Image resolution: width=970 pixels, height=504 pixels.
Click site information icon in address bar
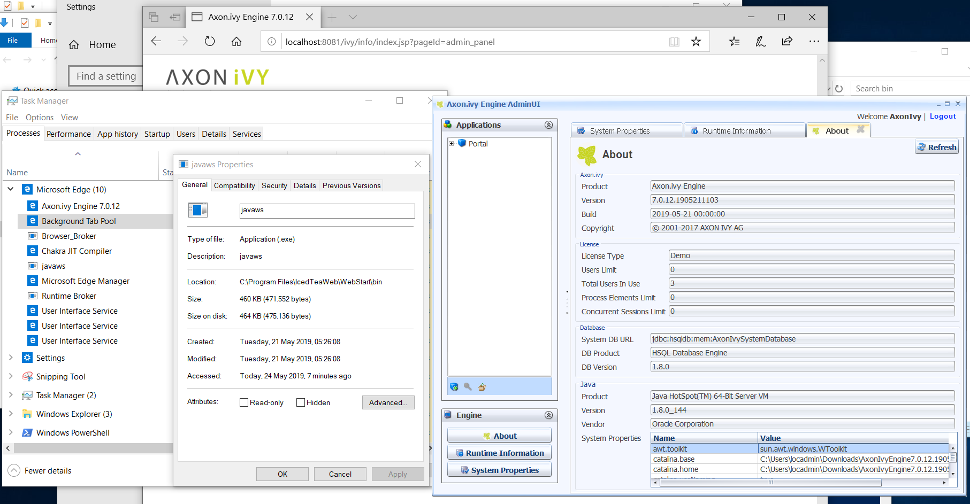pyautogui.click(x=272, y=42)
